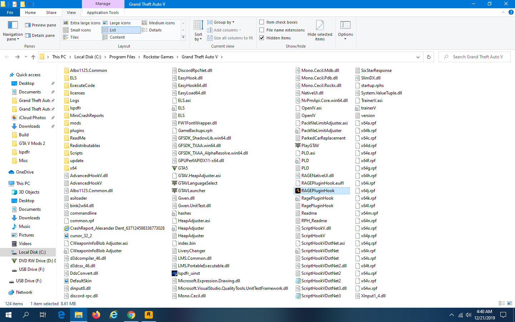Screen dimensions: 515x322
Task: Select the lspdfr_uinst uninstaller icon
Action: pyautogui.click(x=175, y=273)
